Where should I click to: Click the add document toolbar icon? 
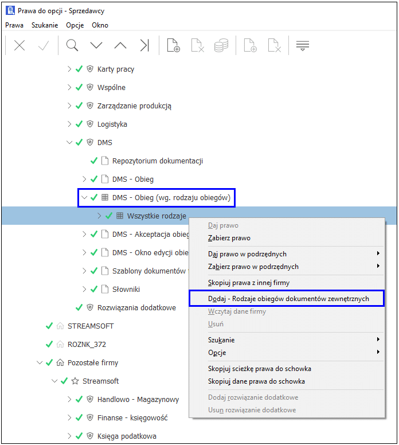tap(173, 45)
